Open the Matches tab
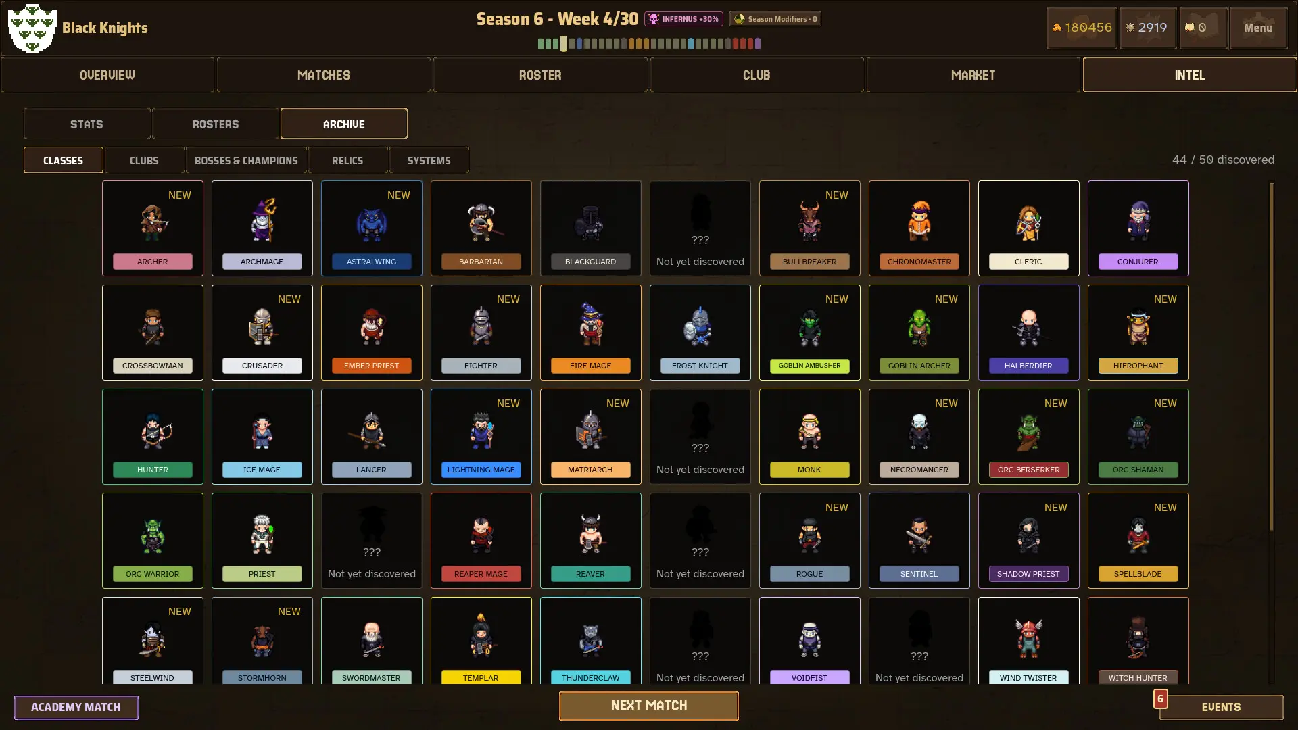Screen dimensions: 1298x730 (x=324, y=75)
